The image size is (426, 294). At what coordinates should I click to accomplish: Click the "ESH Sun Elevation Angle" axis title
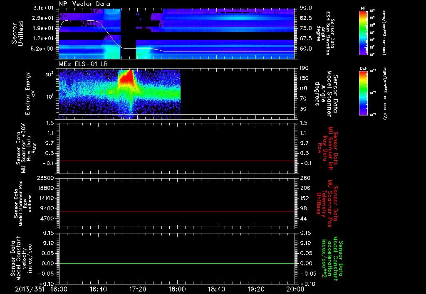pyautogui.click(x=326, y=33)
